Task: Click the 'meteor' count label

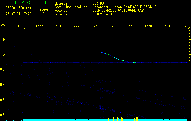Action: (x=43, y=9)
